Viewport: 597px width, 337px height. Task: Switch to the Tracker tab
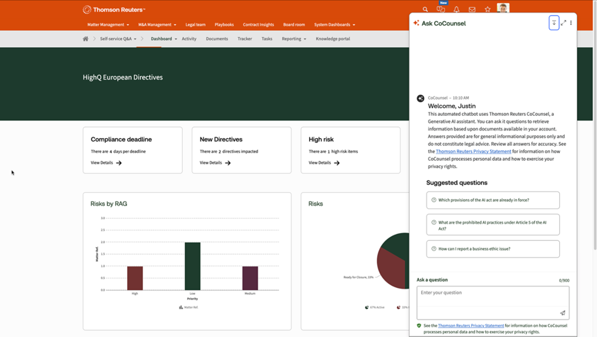pos(244,39)
